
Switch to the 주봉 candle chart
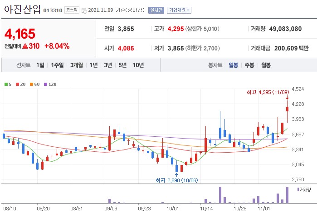pos(249,65)
